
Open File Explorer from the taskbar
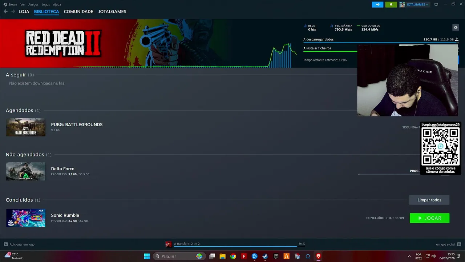(x=223, y=256)
